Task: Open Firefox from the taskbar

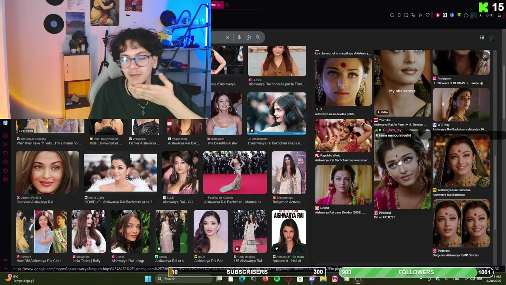Action: (265, 279)
